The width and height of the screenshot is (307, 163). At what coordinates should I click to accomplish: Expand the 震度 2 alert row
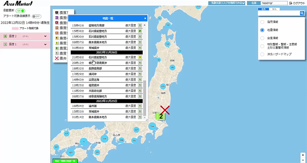45,36
